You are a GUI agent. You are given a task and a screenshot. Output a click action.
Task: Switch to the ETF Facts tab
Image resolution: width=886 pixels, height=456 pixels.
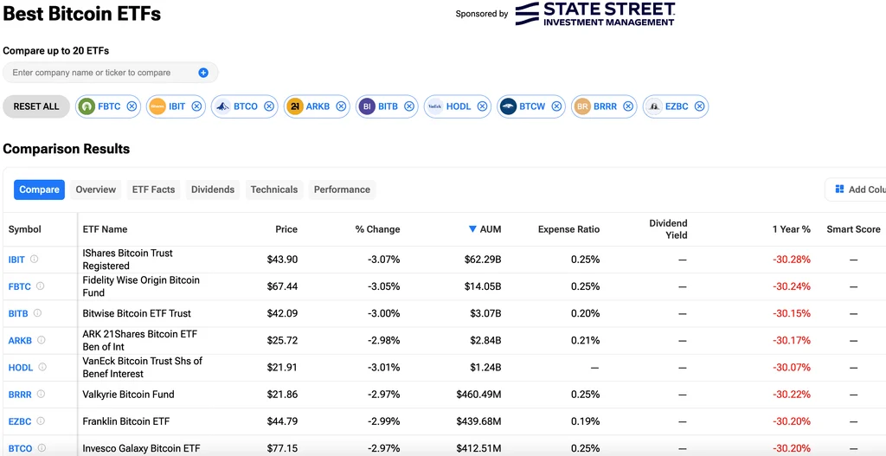154,189
